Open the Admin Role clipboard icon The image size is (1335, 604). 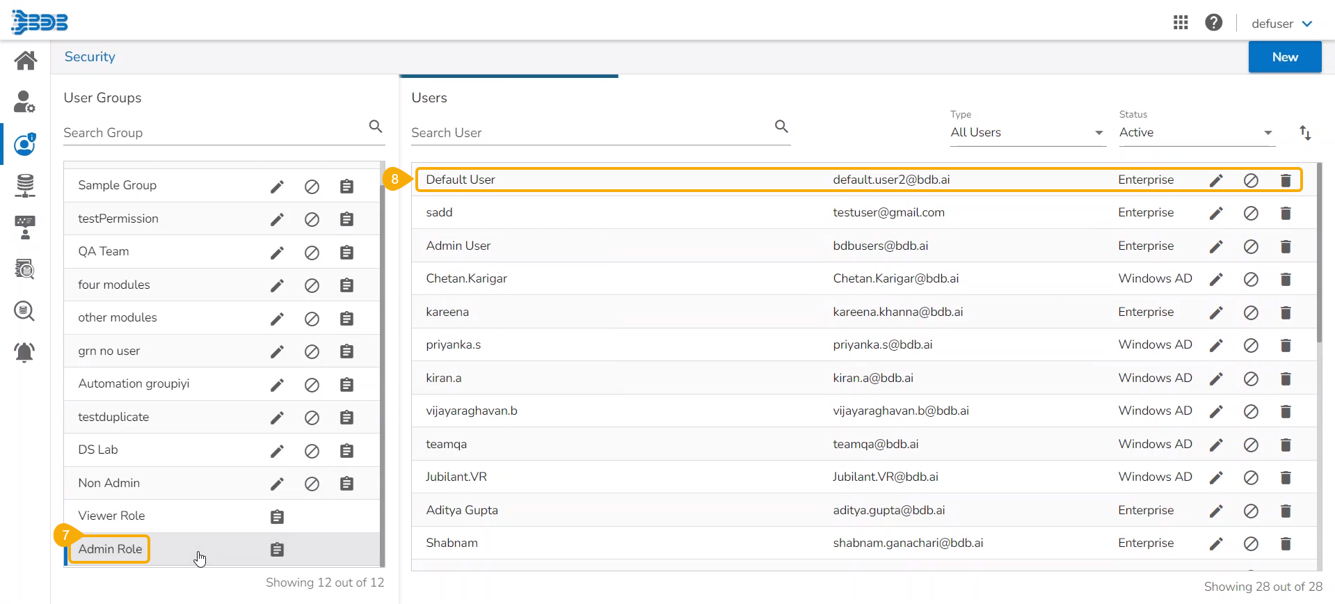[277, 550]
